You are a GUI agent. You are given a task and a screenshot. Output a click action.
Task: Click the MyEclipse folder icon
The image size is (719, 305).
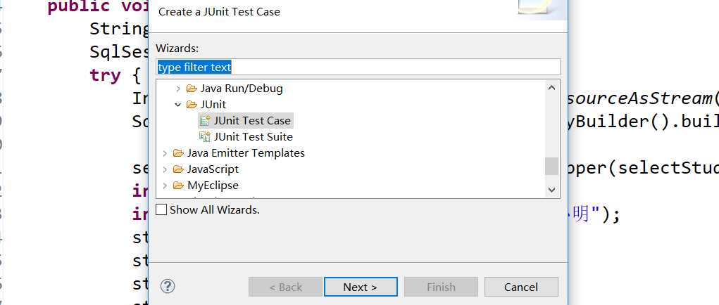tap(178, 186)
